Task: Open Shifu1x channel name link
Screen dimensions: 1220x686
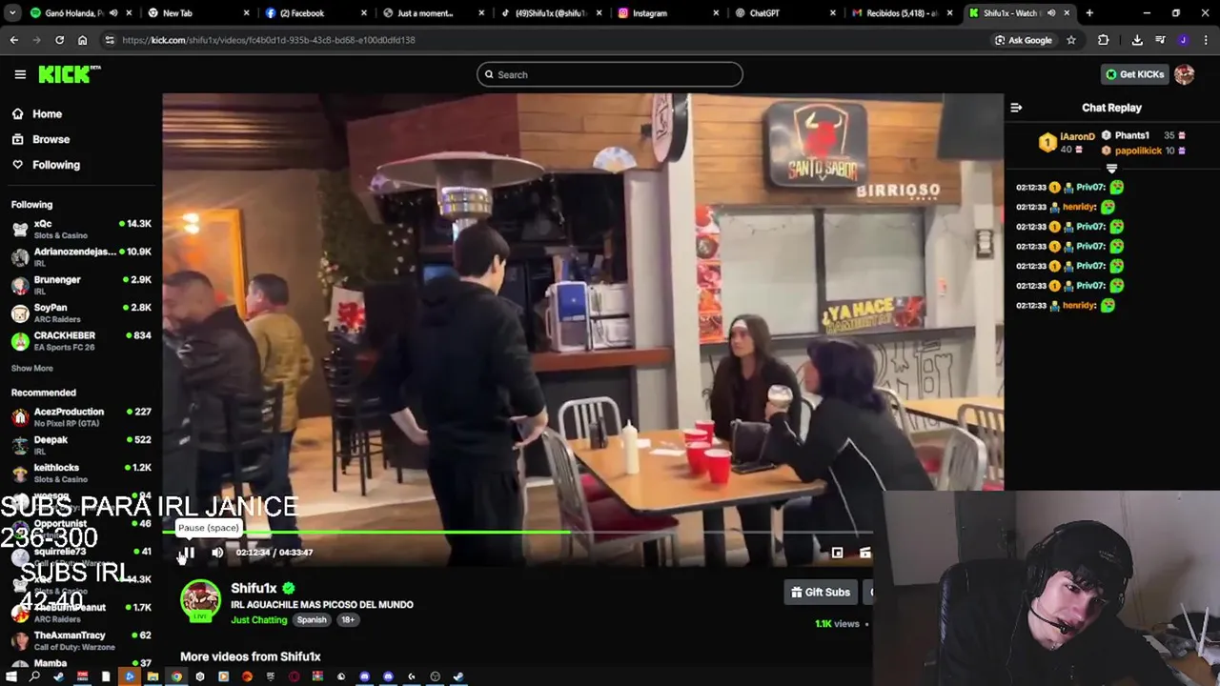Action: pyautogui.click(x=254, y=588)
